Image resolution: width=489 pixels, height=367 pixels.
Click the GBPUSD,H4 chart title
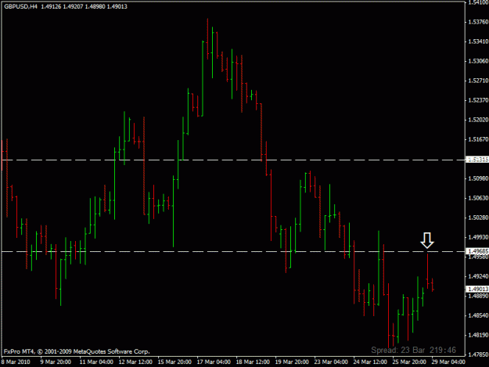tap(20, 6)
